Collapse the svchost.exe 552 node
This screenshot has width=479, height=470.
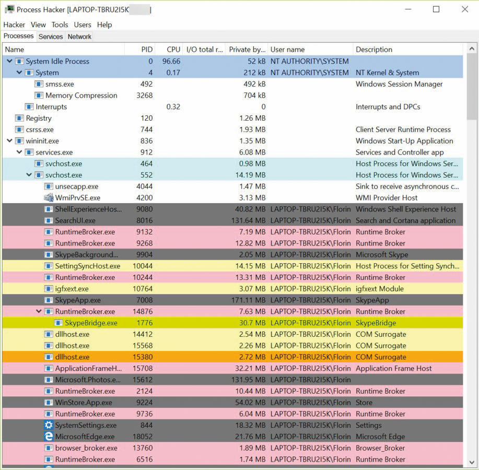[x=29, y=175]
